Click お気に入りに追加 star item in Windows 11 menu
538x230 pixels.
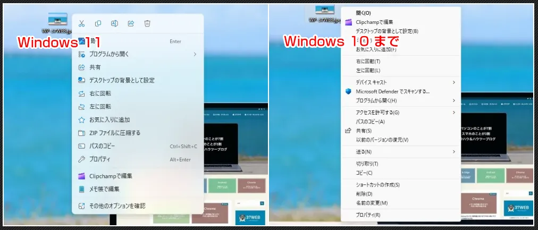tap(110, 120)
